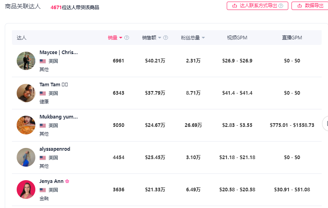Sort the table by 粉丝总量 arrow
The height and width of the screenshot is (208, 328).
[x=203, y=38]
